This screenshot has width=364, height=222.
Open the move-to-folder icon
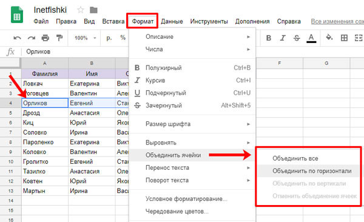pyautogui.click(x=93, y=10)
